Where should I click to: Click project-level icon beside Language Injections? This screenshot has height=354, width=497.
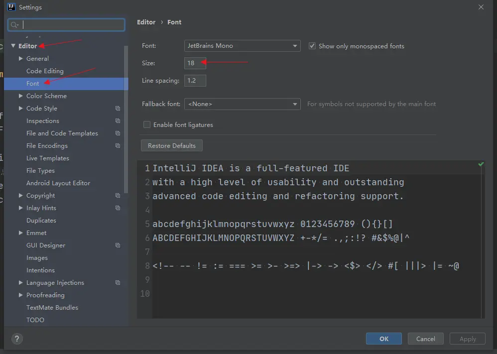[118, 283]
